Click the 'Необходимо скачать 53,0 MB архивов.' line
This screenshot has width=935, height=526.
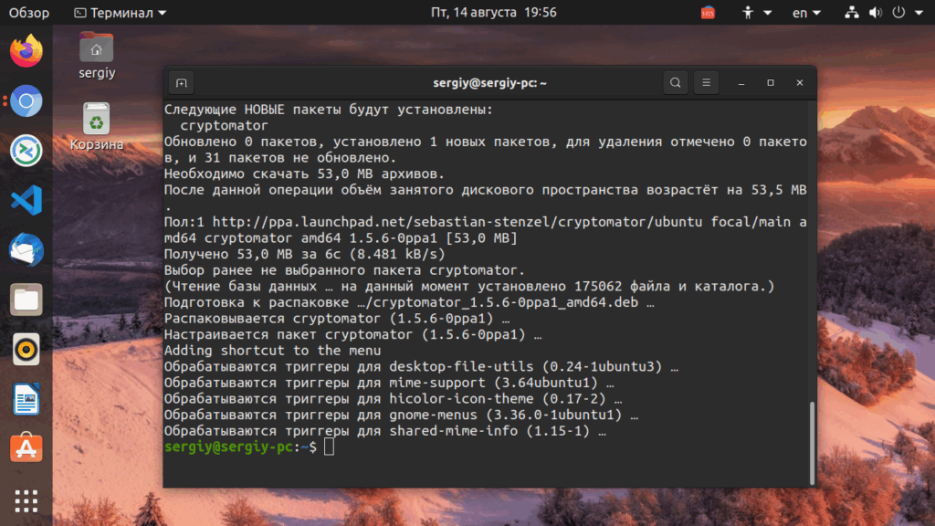pyautogui.click(x=304, y=174)
